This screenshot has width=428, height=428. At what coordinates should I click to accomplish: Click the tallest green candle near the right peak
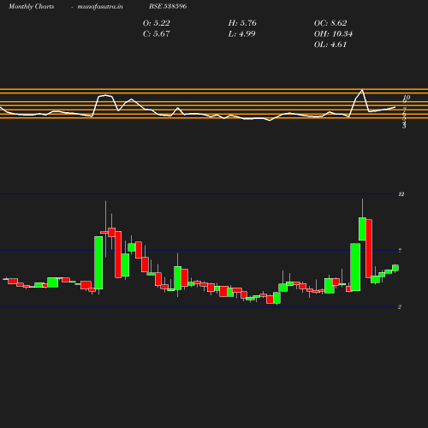click(x=355, y=267)
